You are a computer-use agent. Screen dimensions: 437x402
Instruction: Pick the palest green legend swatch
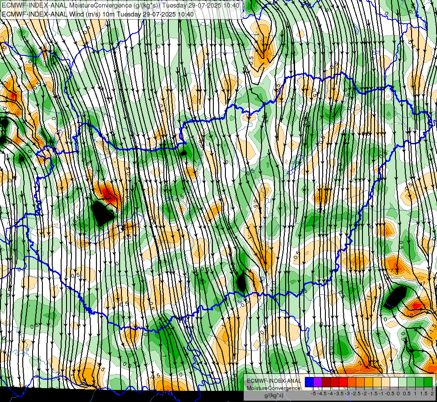(403, 382)
